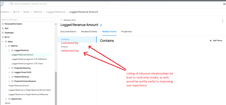
Task: Select the PersonalInformation node label
Action: [x=13, y=24]
